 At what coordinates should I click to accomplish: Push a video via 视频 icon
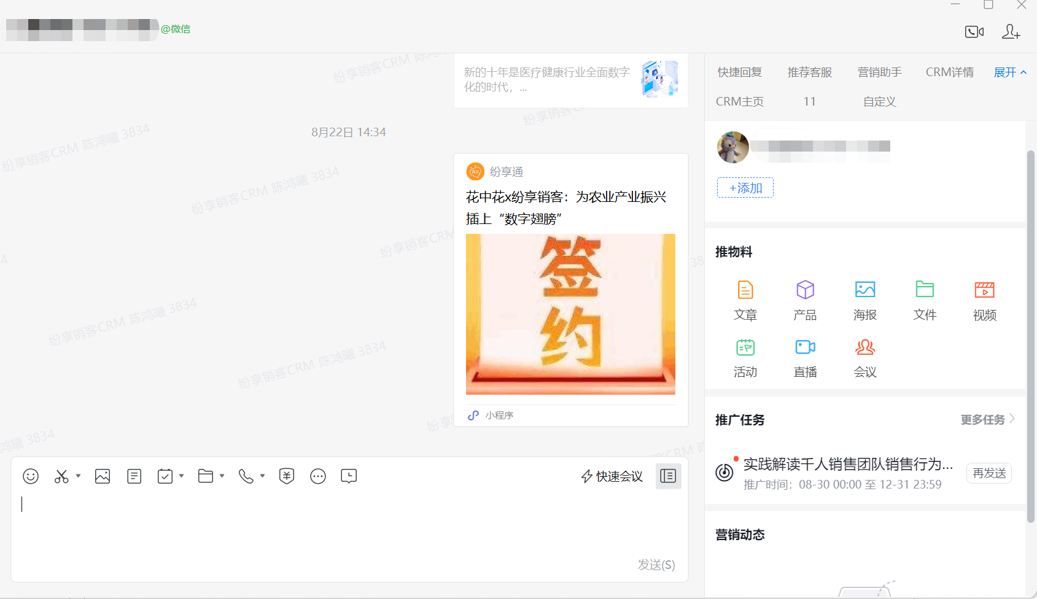[x=985, y=301]
